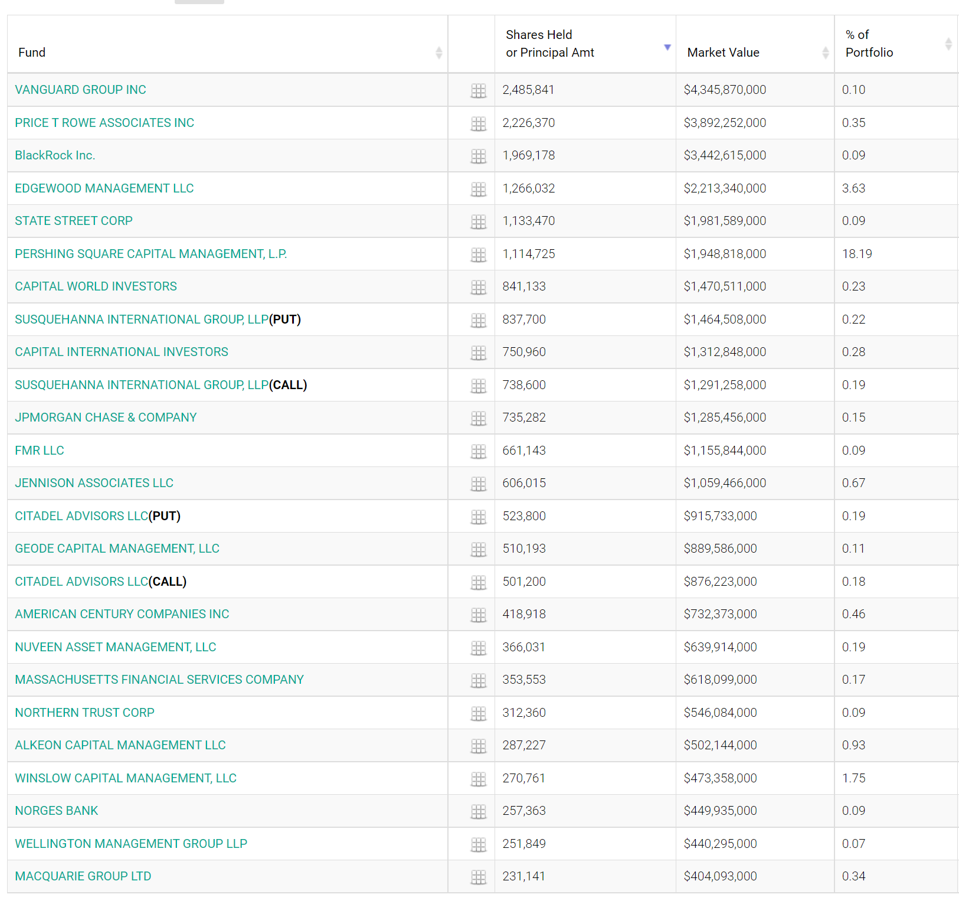
Task: Open CAPITAL WORLD INVESTORS link
Action: pos(96,286)
